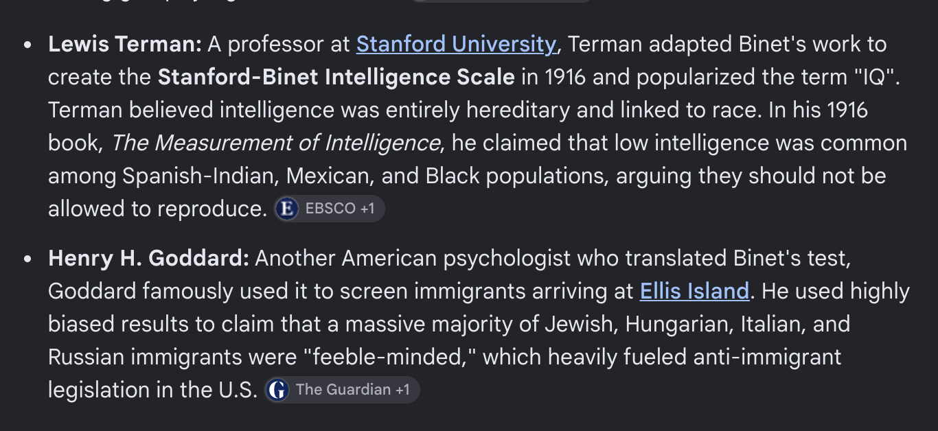Expand the +1 count beside EBSCO
This screenshot has height=431, width=938.
[367, 209]
